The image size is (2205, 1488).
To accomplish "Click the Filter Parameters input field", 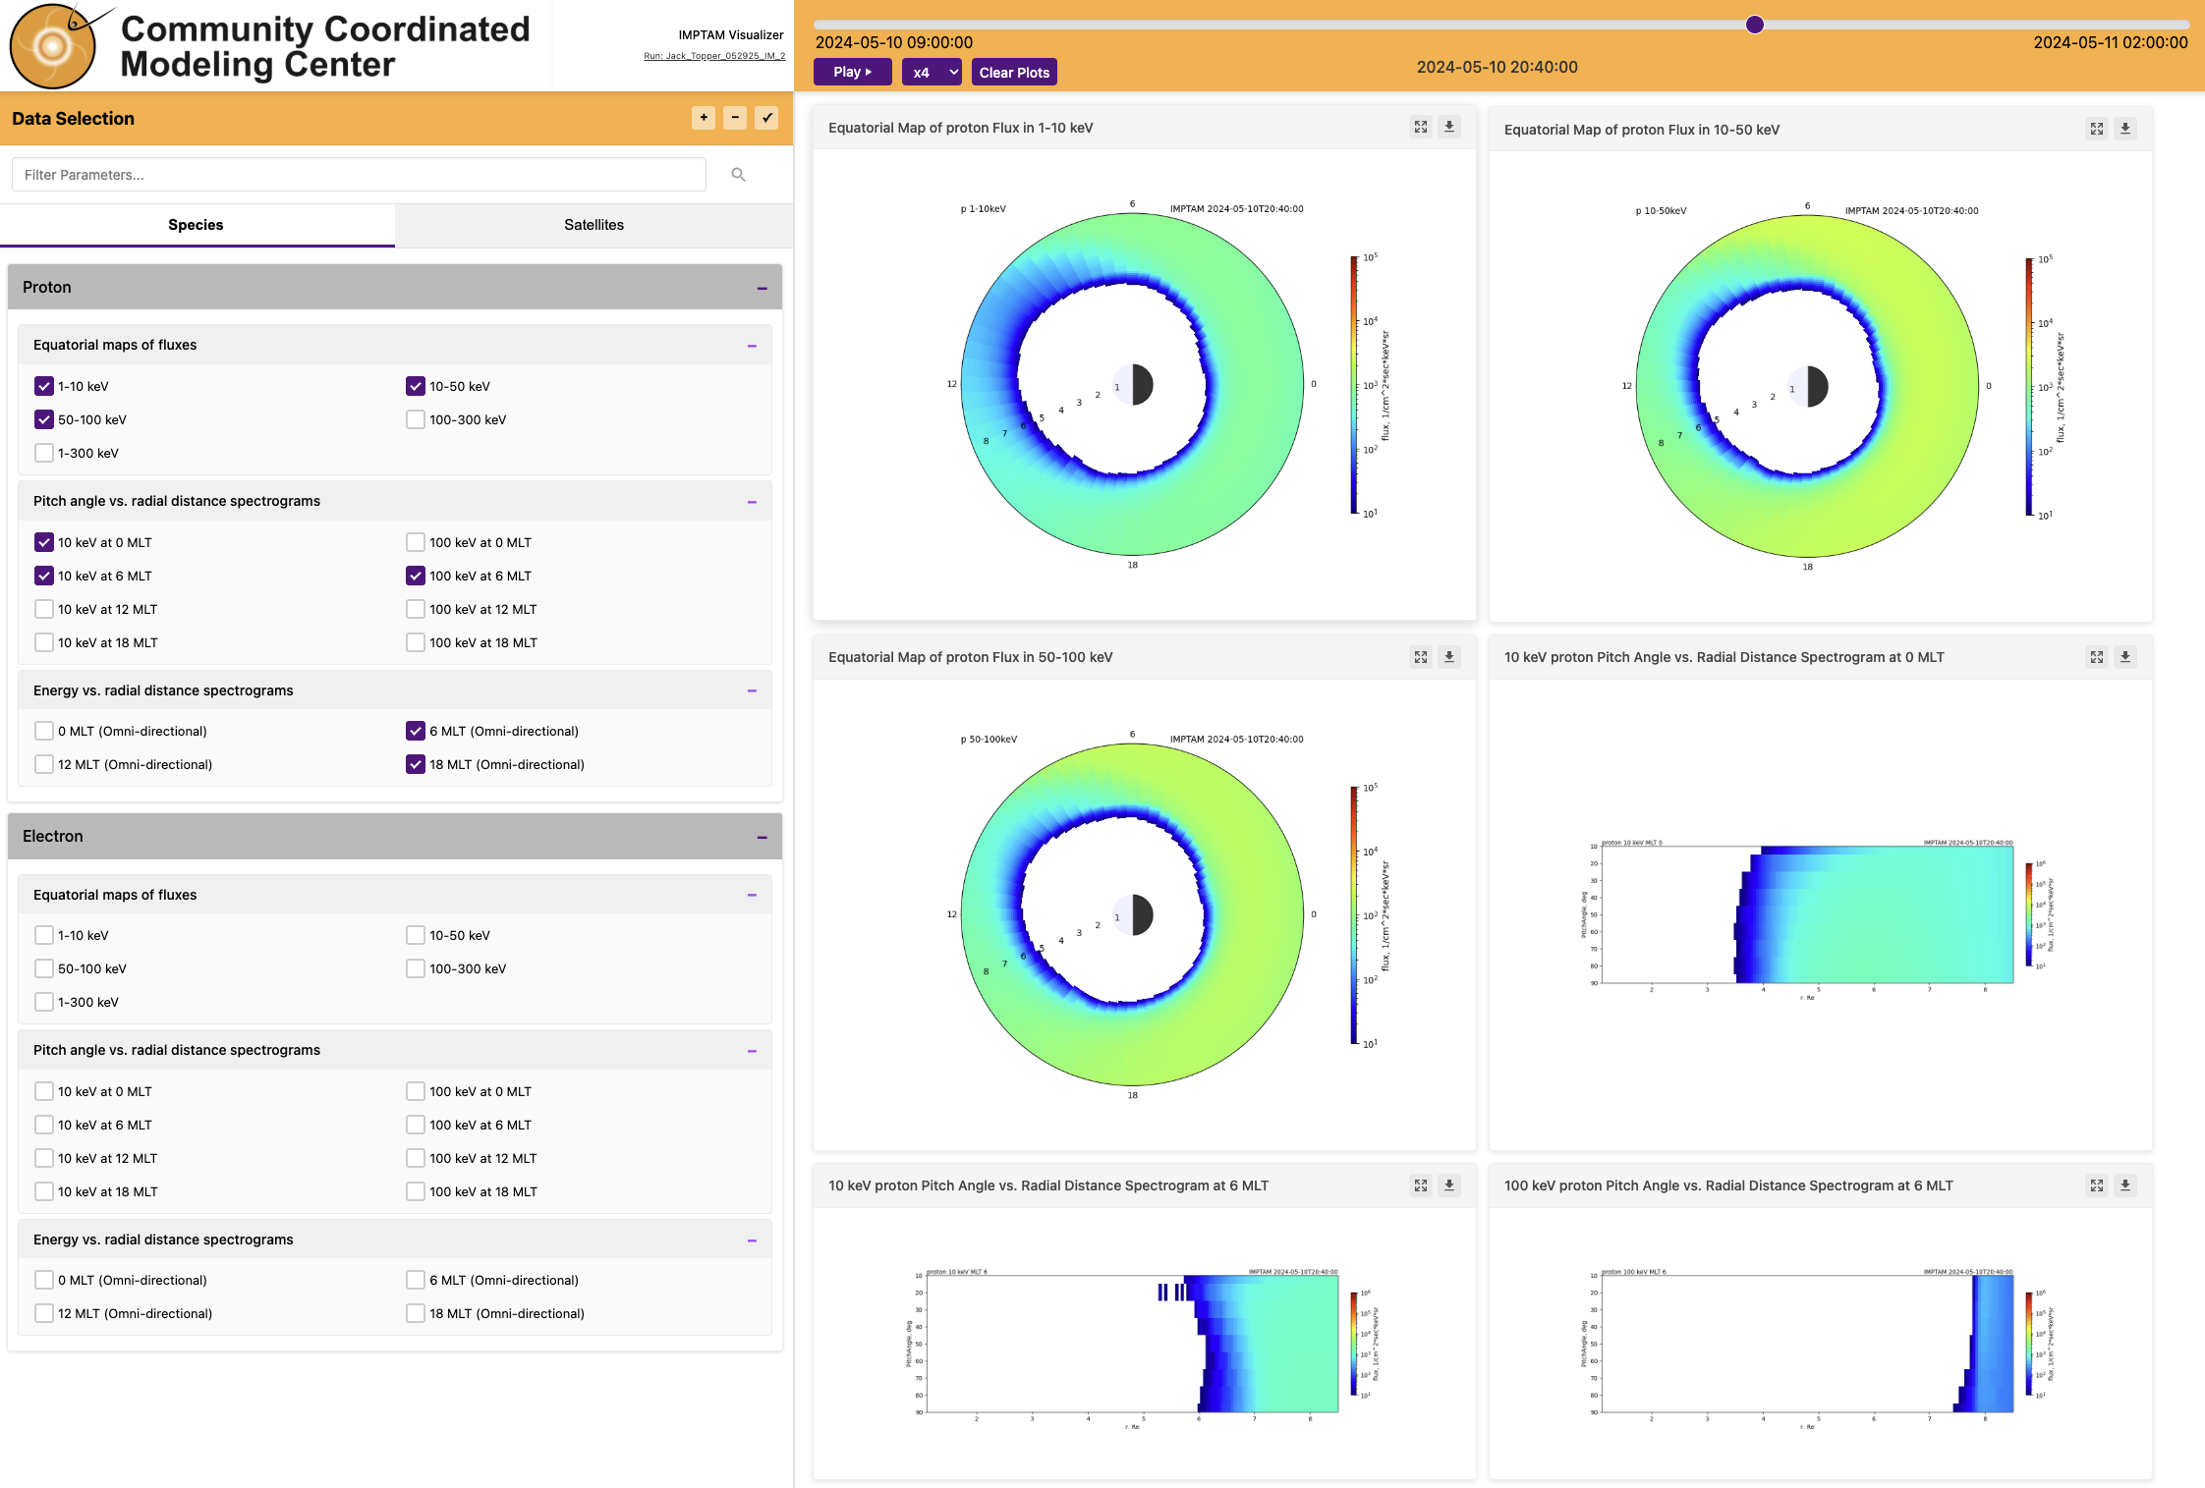I will click(x=359, y=175).
